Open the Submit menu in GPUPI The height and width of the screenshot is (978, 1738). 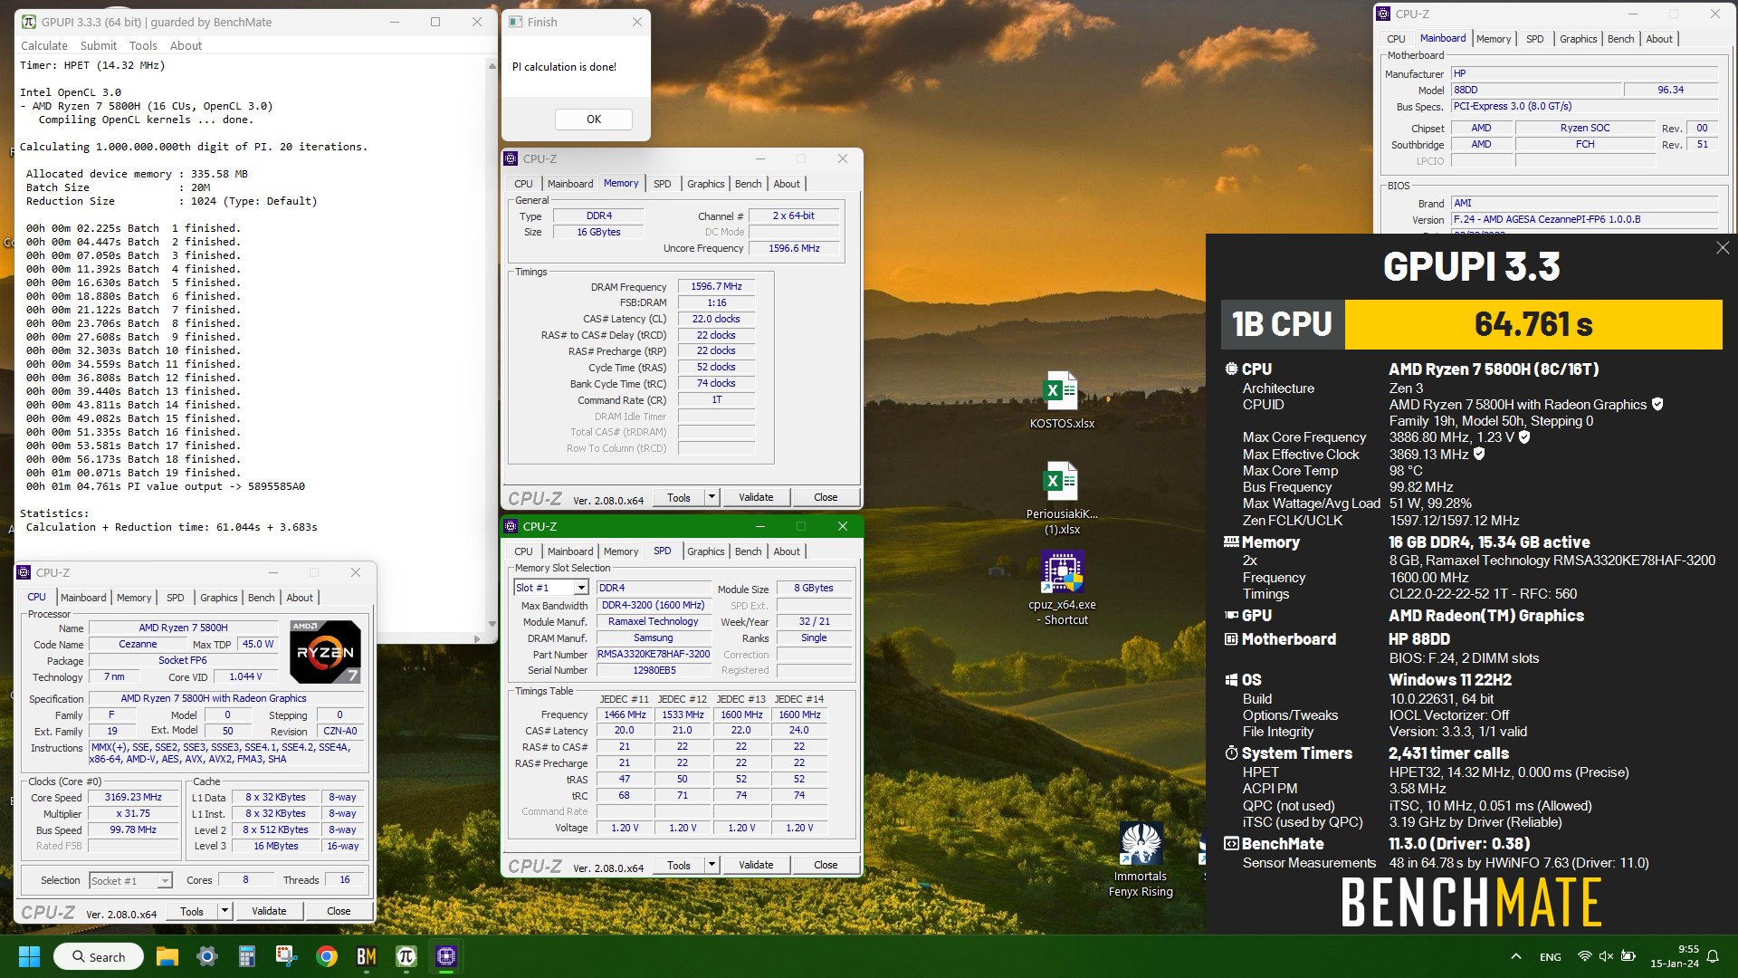pos(98,45)
